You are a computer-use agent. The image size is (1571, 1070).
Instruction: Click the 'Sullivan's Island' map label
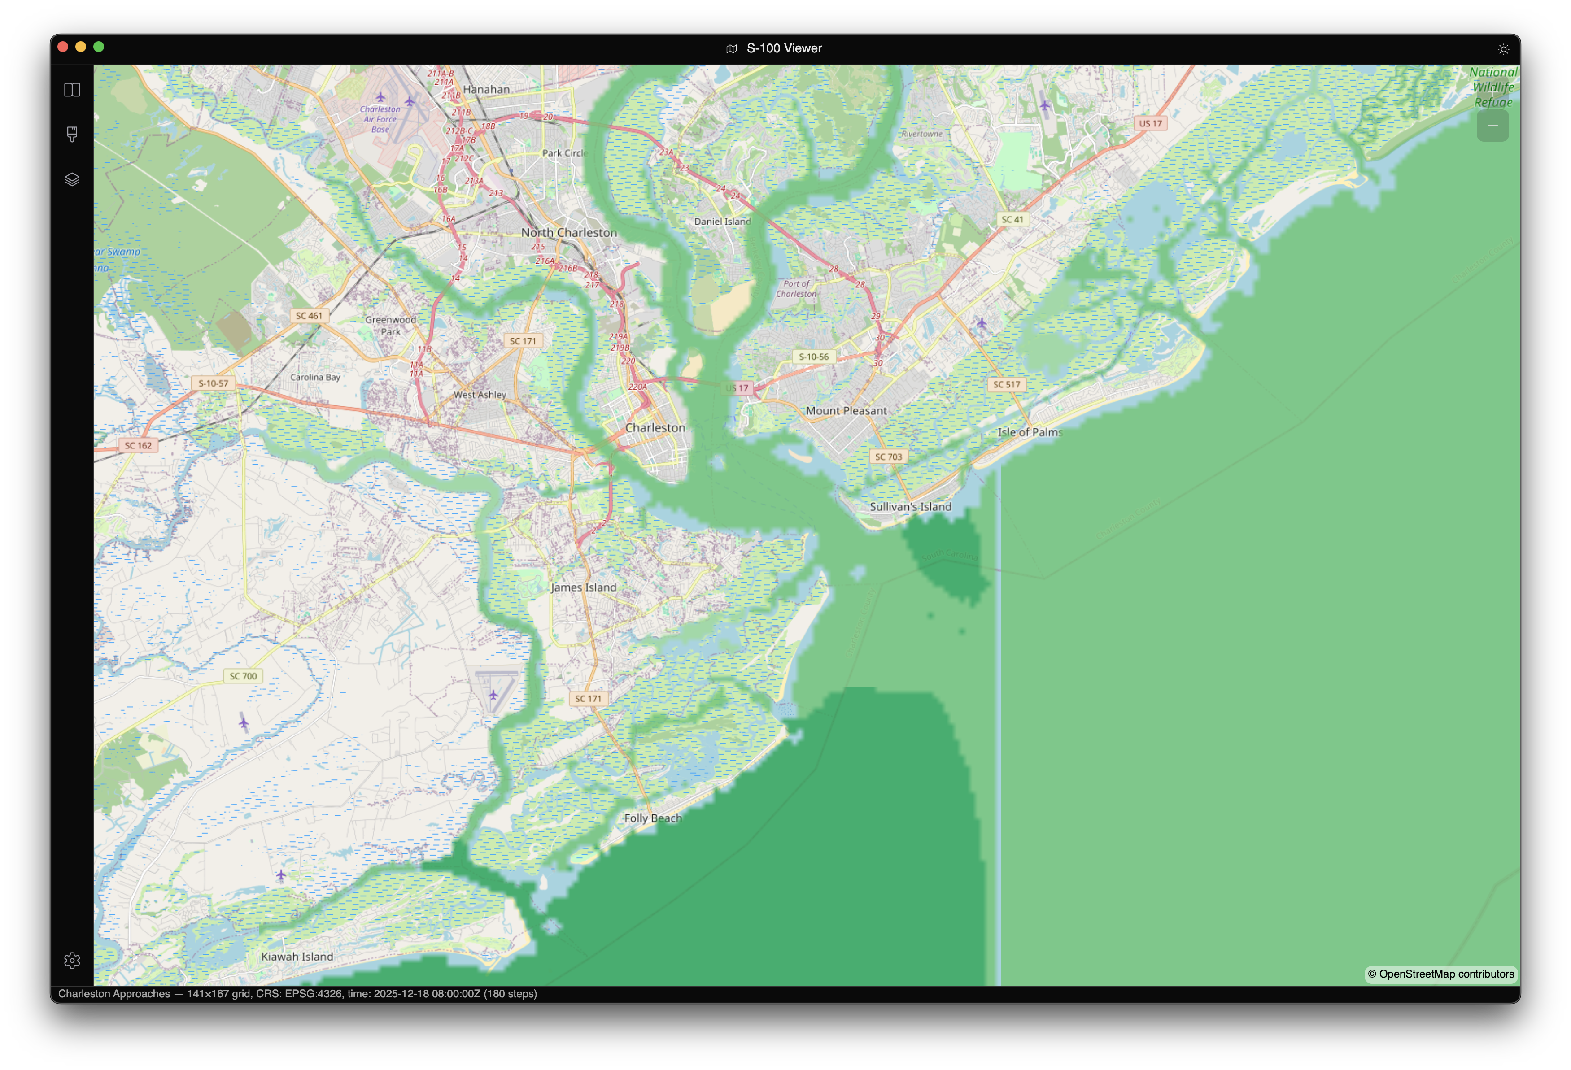911,507
